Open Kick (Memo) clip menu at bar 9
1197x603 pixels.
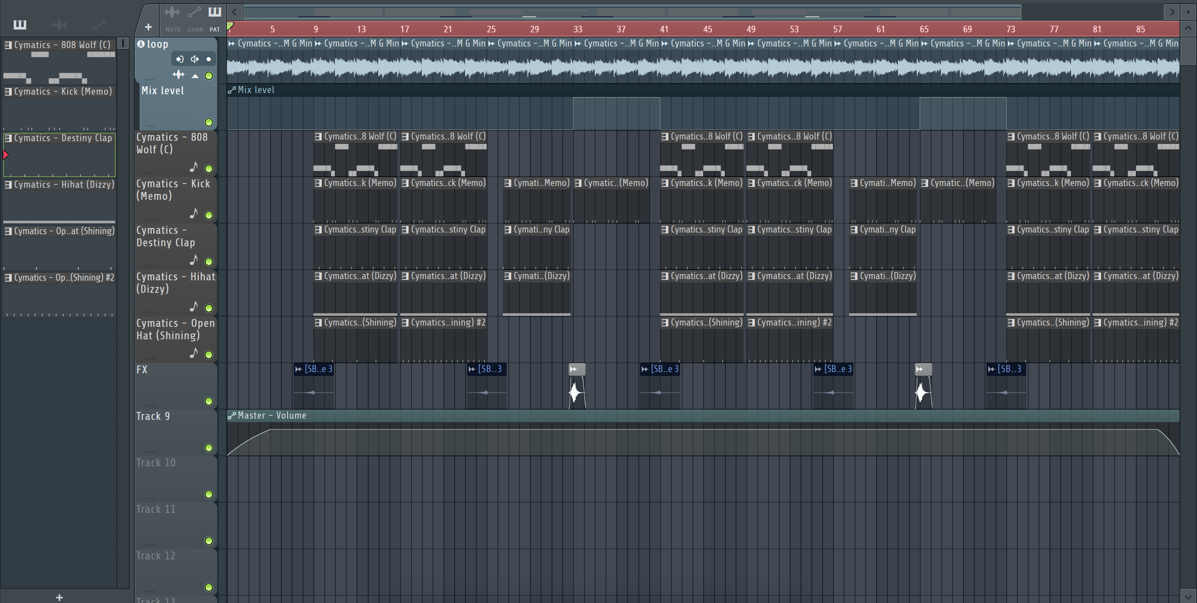(x=318, y=183)
